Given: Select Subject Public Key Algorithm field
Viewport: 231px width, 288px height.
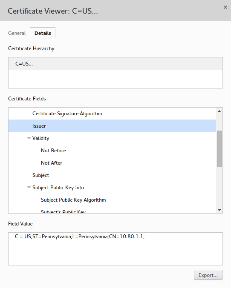Looking at the screenshot, I should (x=112, y=200).
